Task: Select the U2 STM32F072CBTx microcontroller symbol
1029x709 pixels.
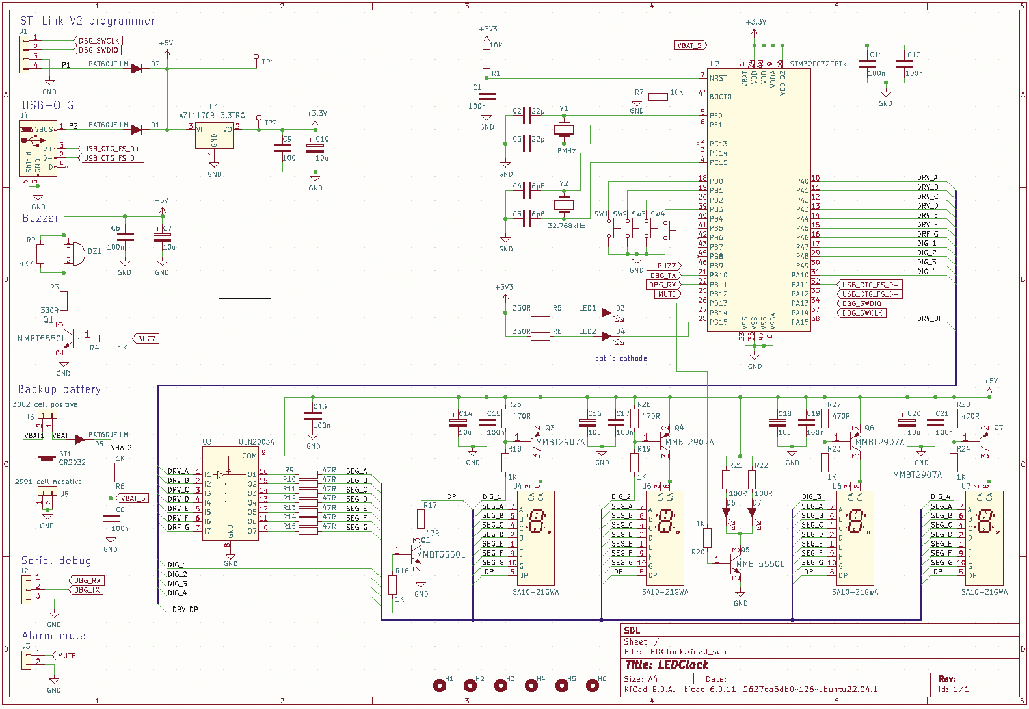Action: click(x=758, y=200)
